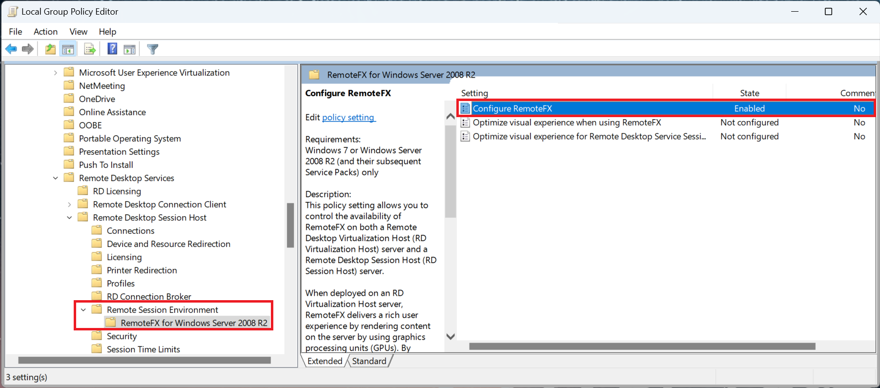Screen dimensions: 880x388
Task: Select the Printer Redirection folder in tree
Action: [142, 270]
